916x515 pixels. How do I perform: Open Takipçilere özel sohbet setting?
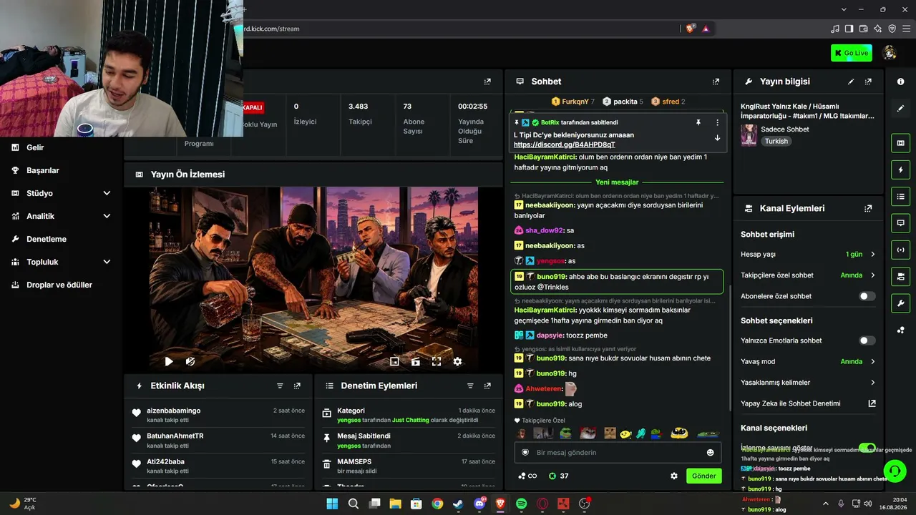pos(808,275)
